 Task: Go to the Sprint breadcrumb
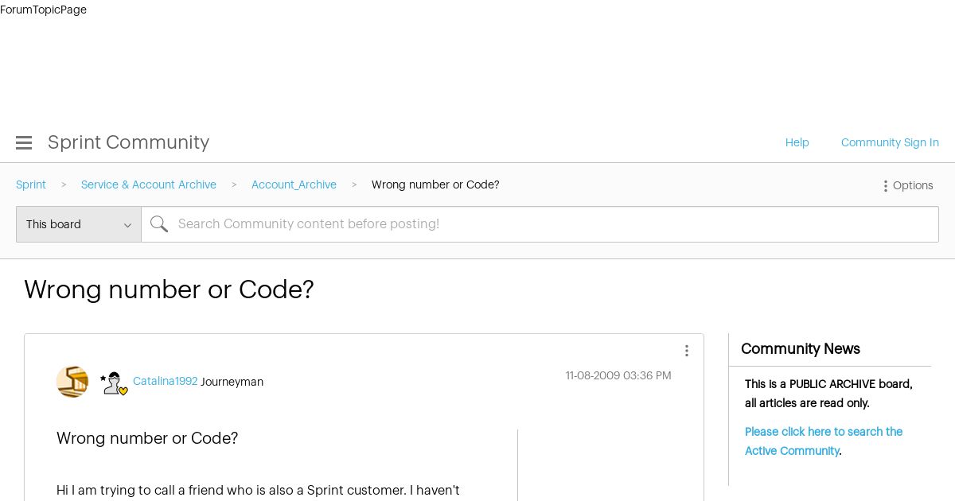tap(31, 184)
